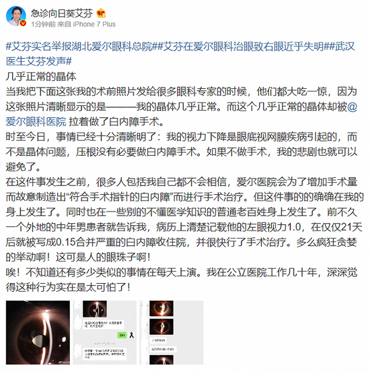Click the black ribbon emoji in second image
370x372 pixels.
(131, 335)
